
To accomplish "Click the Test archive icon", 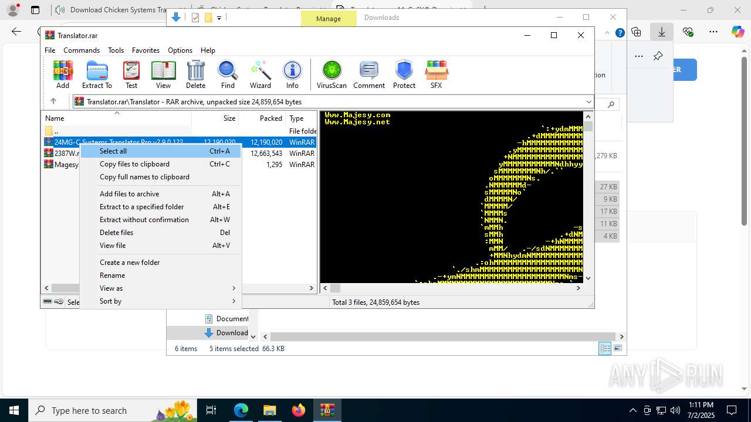I will tap(131, 74).
